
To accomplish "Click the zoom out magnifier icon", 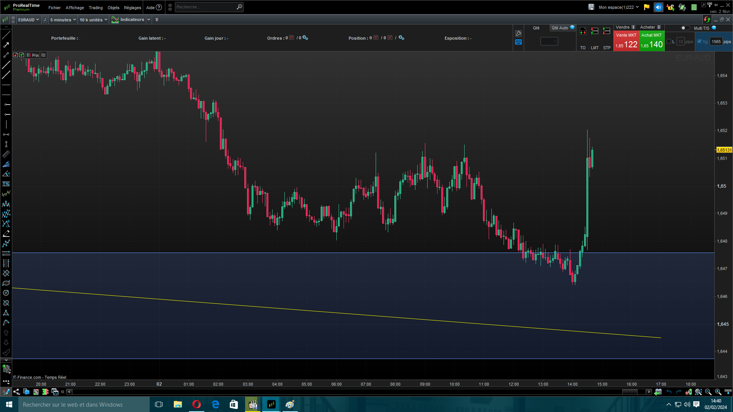I will pos(708,392).
